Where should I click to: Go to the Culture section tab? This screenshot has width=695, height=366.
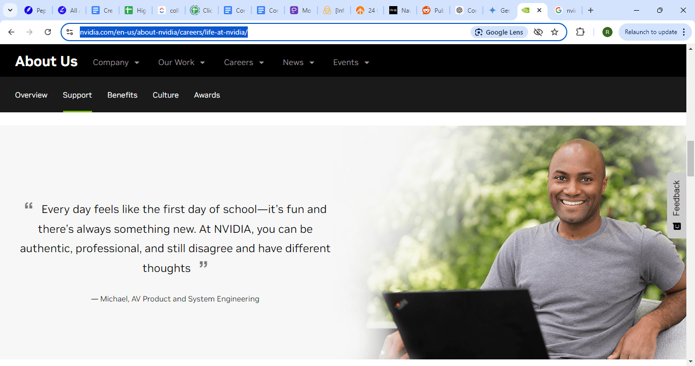tap(165, 95)
